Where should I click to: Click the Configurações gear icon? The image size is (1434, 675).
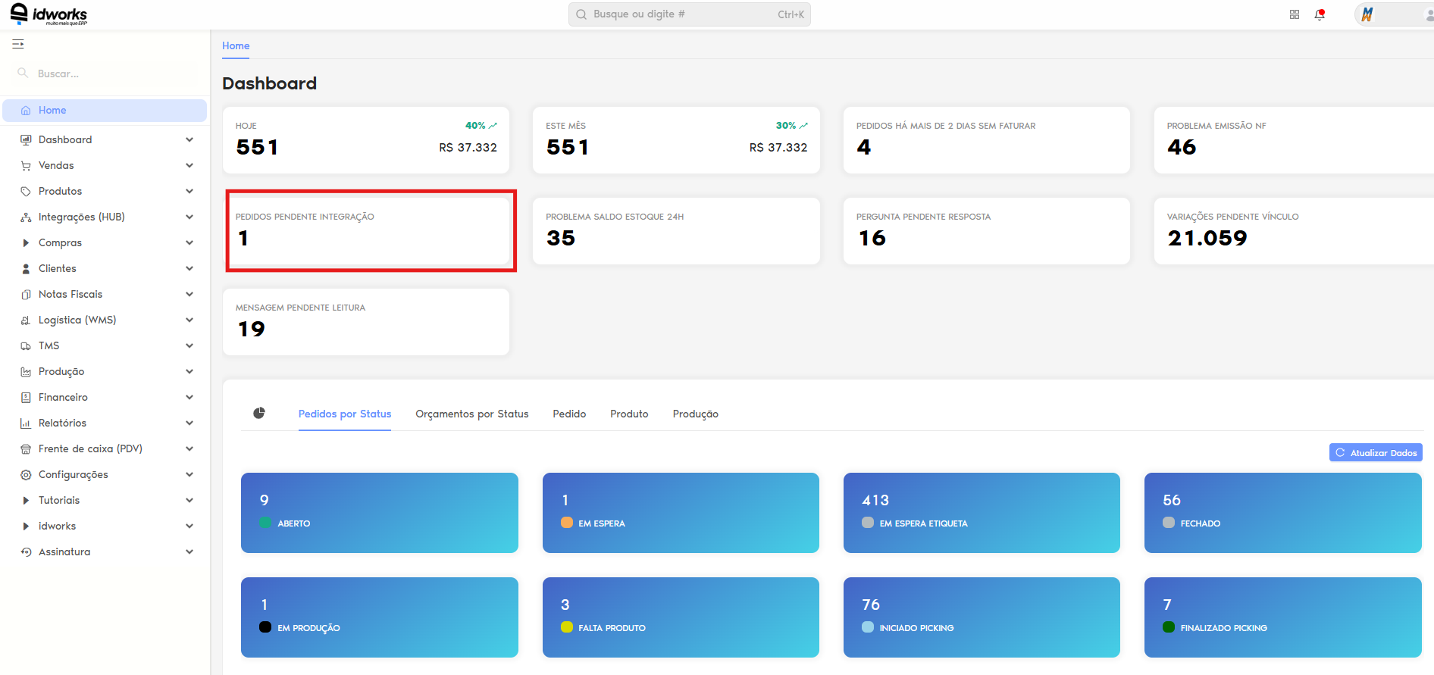pos(26,474)
